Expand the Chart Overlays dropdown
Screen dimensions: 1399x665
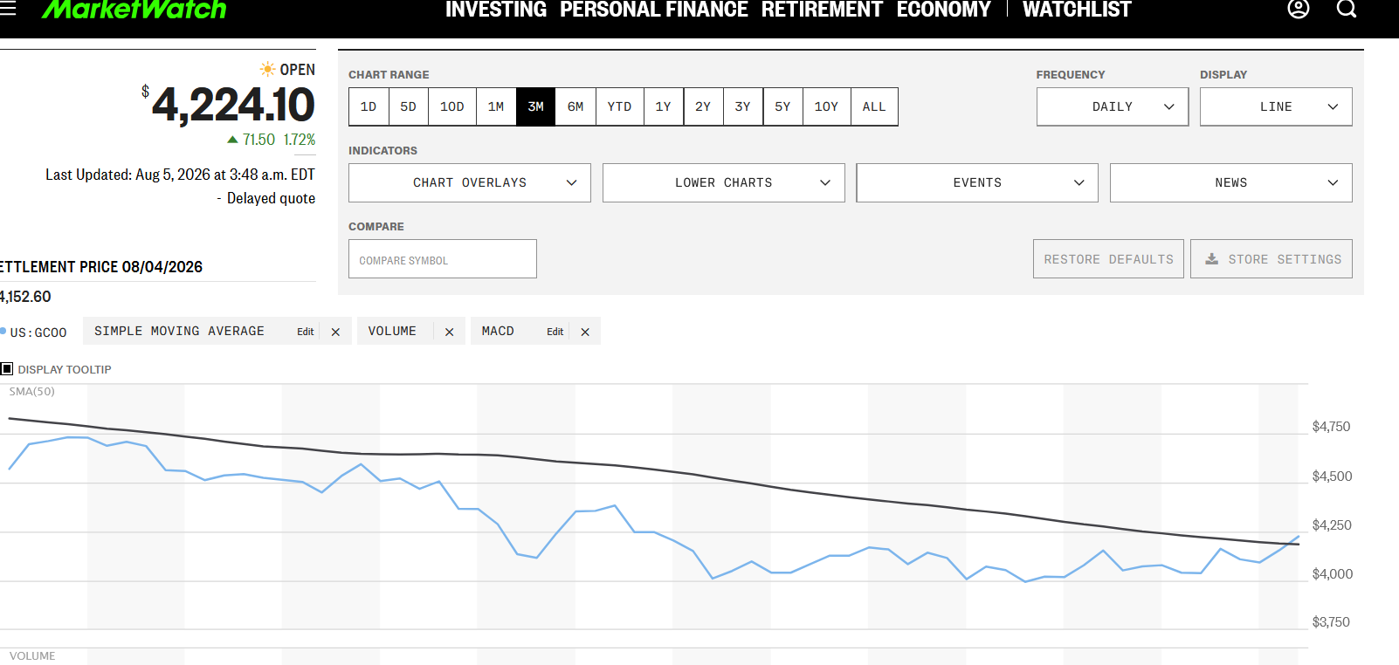(470, 182)
